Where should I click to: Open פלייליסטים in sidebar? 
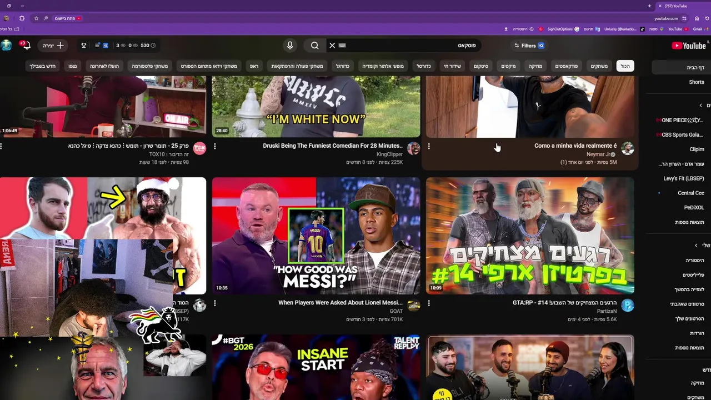tap(693, 275)
